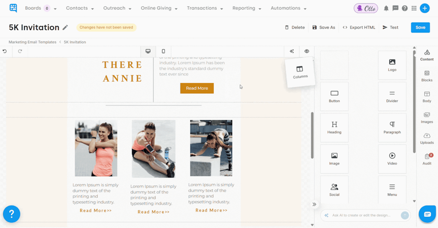Select the woman stretching arms photo

(x=96, y=148)
